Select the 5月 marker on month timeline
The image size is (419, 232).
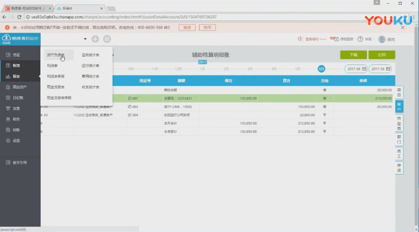(x=298, y=69)
